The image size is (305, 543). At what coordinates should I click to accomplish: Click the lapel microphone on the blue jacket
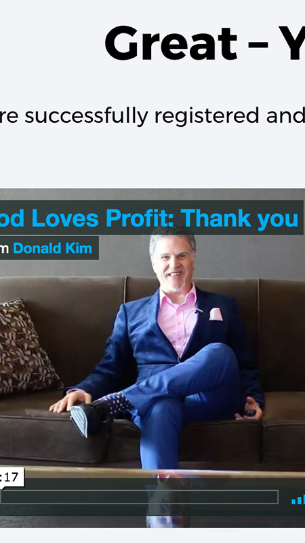199,311
